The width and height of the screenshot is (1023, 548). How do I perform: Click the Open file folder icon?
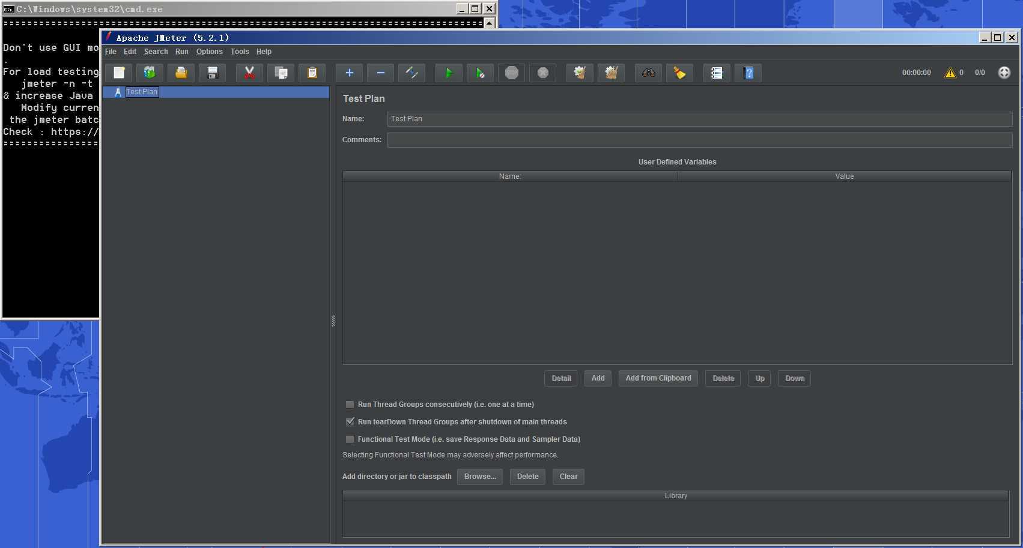(181, 73)
